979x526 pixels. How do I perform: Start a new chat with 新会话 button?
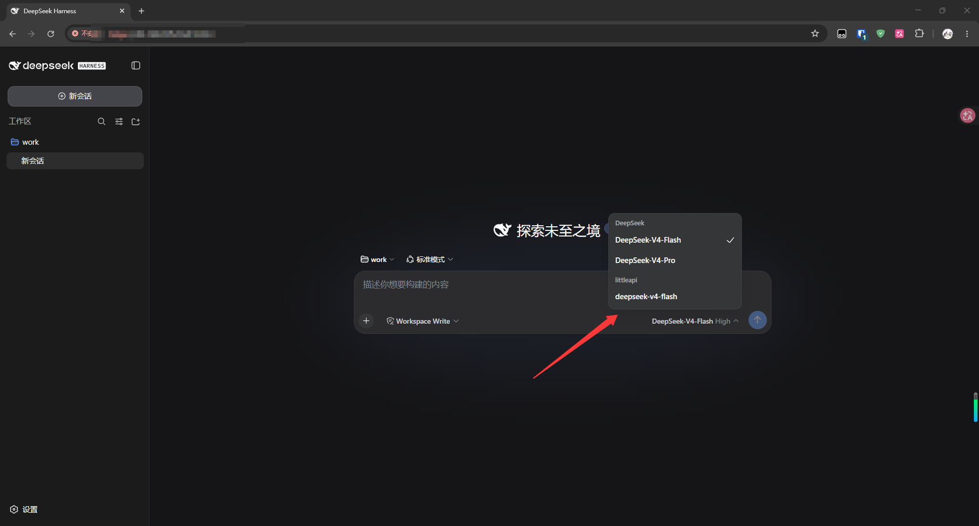coord(75,96)
